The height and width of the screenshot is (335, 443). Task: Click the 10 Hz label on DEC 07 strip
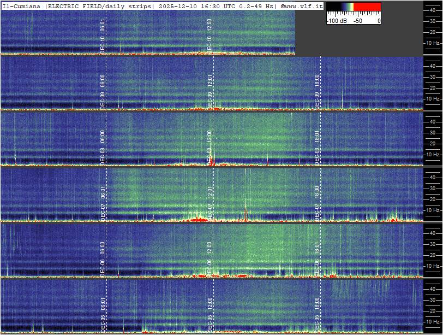433,210
